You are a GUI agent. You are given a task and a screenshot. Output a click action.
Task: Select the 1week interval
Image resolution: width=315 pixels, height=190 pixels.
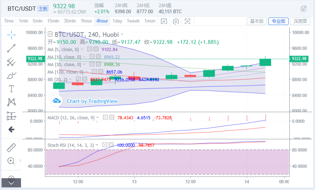pyautogui.click(x=133, y=21)
